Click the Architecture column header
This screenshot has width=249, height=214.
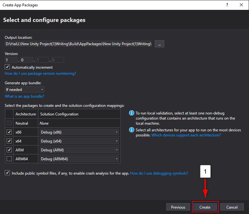[x=26, y=114]
